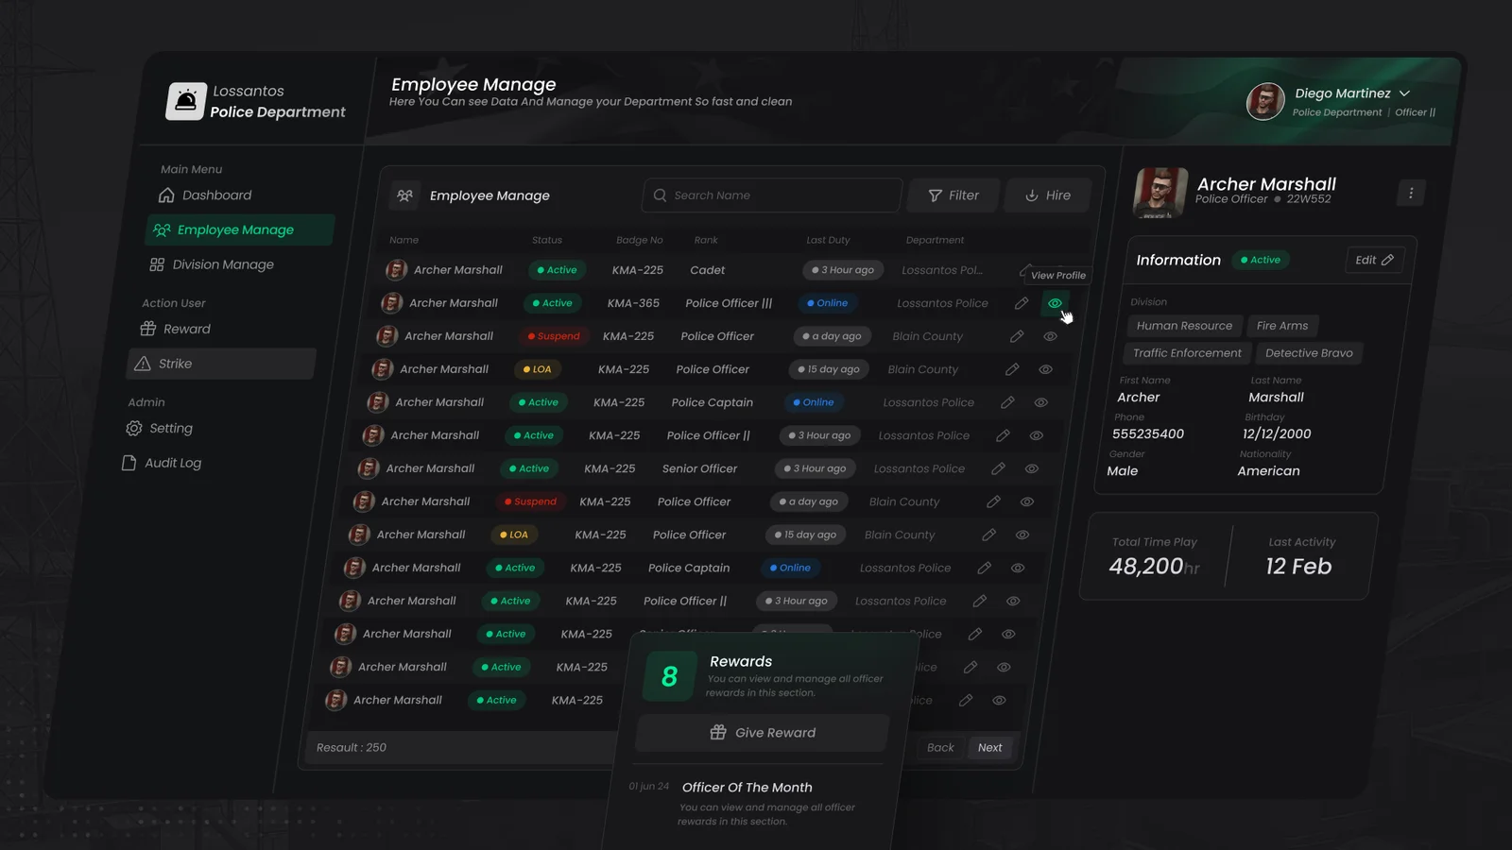Go to the Next page of results

coord(989,747)
